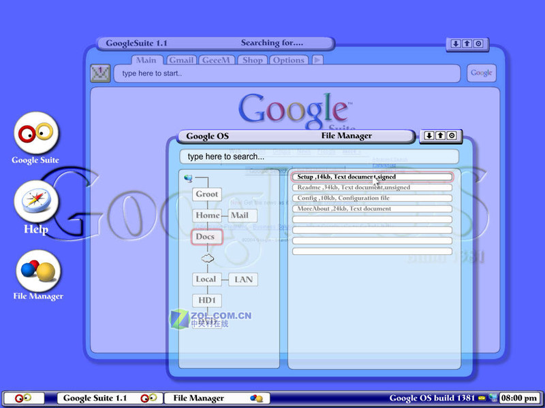Select the Readme ,34kb file row

coord(372,188)
